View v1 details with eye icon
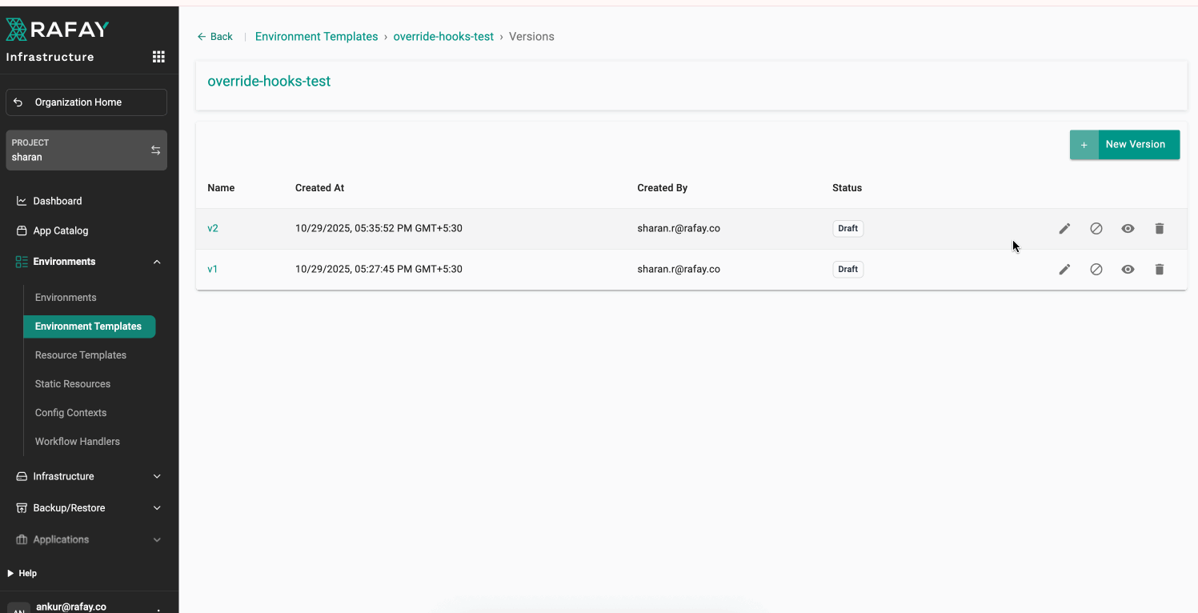The image size is (1198, 613). 1128,270
